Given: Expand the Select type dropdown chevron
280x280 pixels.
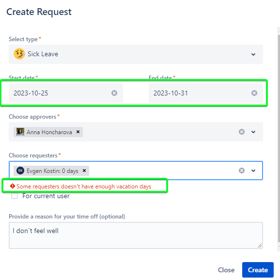Looking at the screenshot, I should (x=253, y=54).
